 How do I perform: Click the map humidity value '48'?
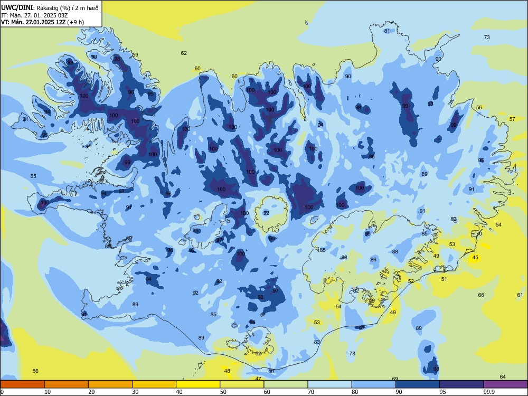[227, 371]
